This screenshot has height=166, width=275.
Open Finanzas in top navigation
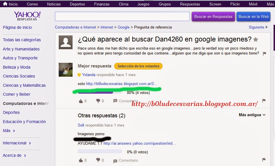[102, 4]
